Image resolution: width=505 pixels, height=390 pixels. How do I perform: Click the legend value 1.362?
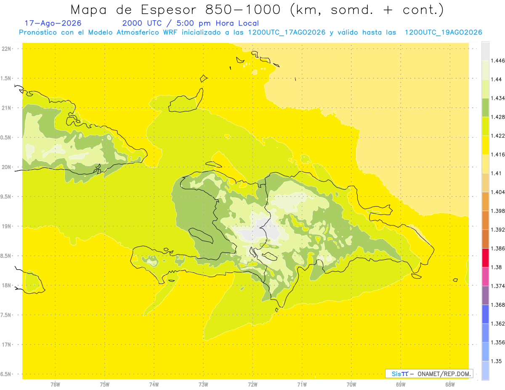click(x=498, y=324)
